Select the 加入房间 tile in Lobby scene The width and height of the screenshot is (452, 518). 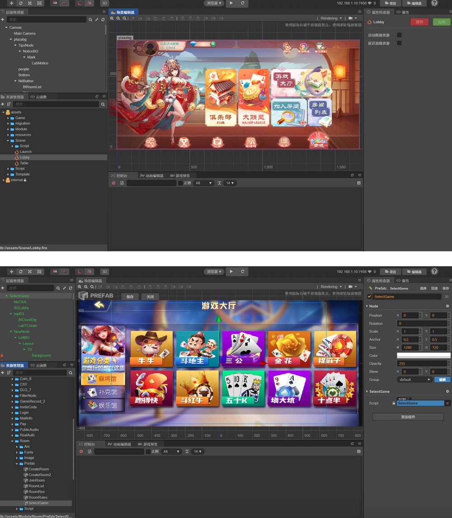286,112
